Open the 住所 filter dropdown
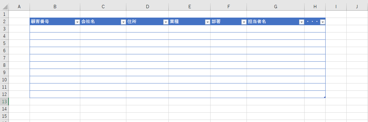Image resolution: width=368 pixels, height=122 pixels. pyautogui.click(x=166, y=22)
